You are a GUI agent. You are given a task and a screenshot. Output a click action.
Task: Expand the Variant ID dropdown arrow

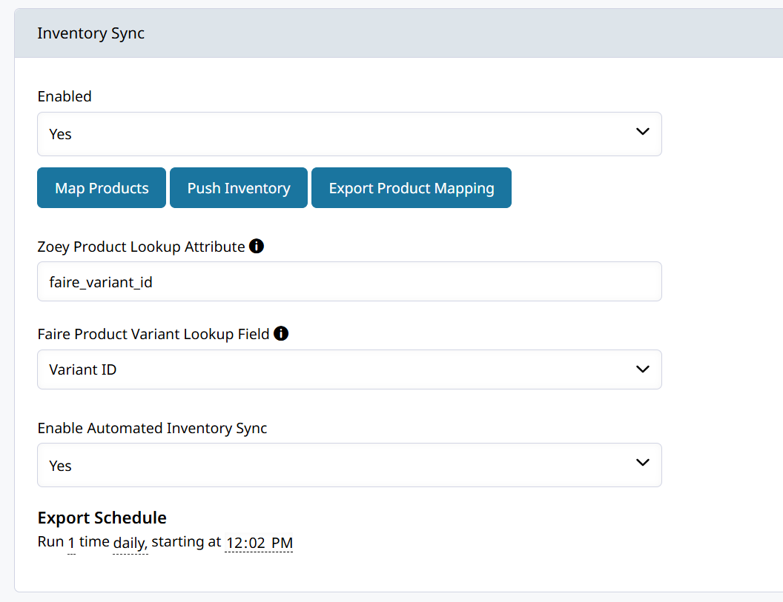coord(643,369)
